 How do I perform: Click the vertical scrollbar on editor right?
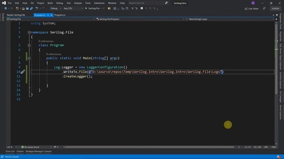(276, 59)
